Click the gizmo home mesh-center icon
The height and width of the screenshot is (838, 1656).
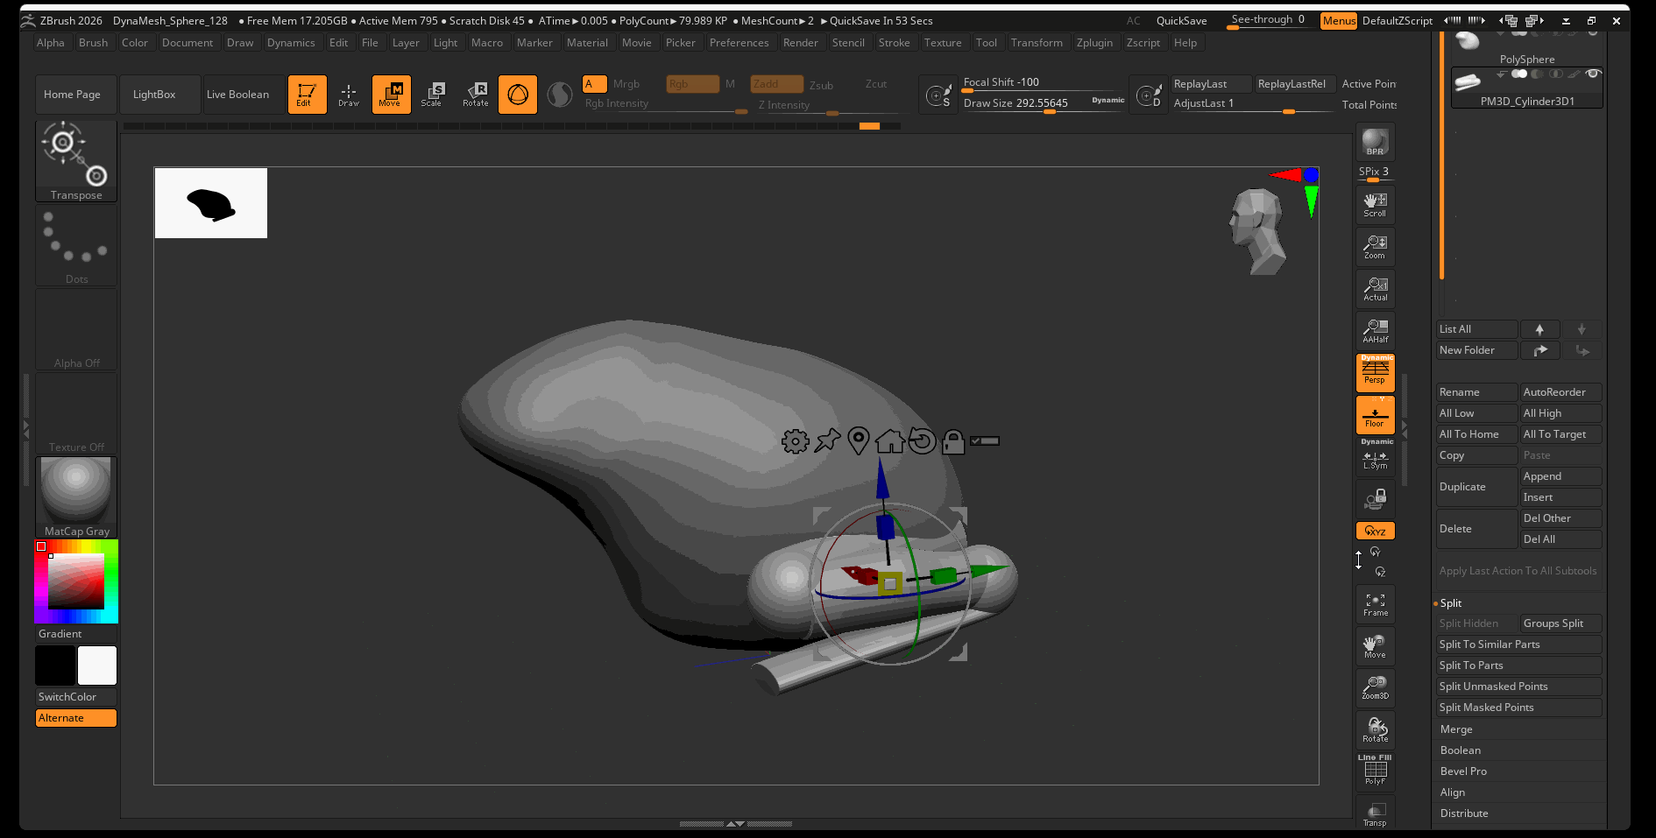[x=889, y=441]
